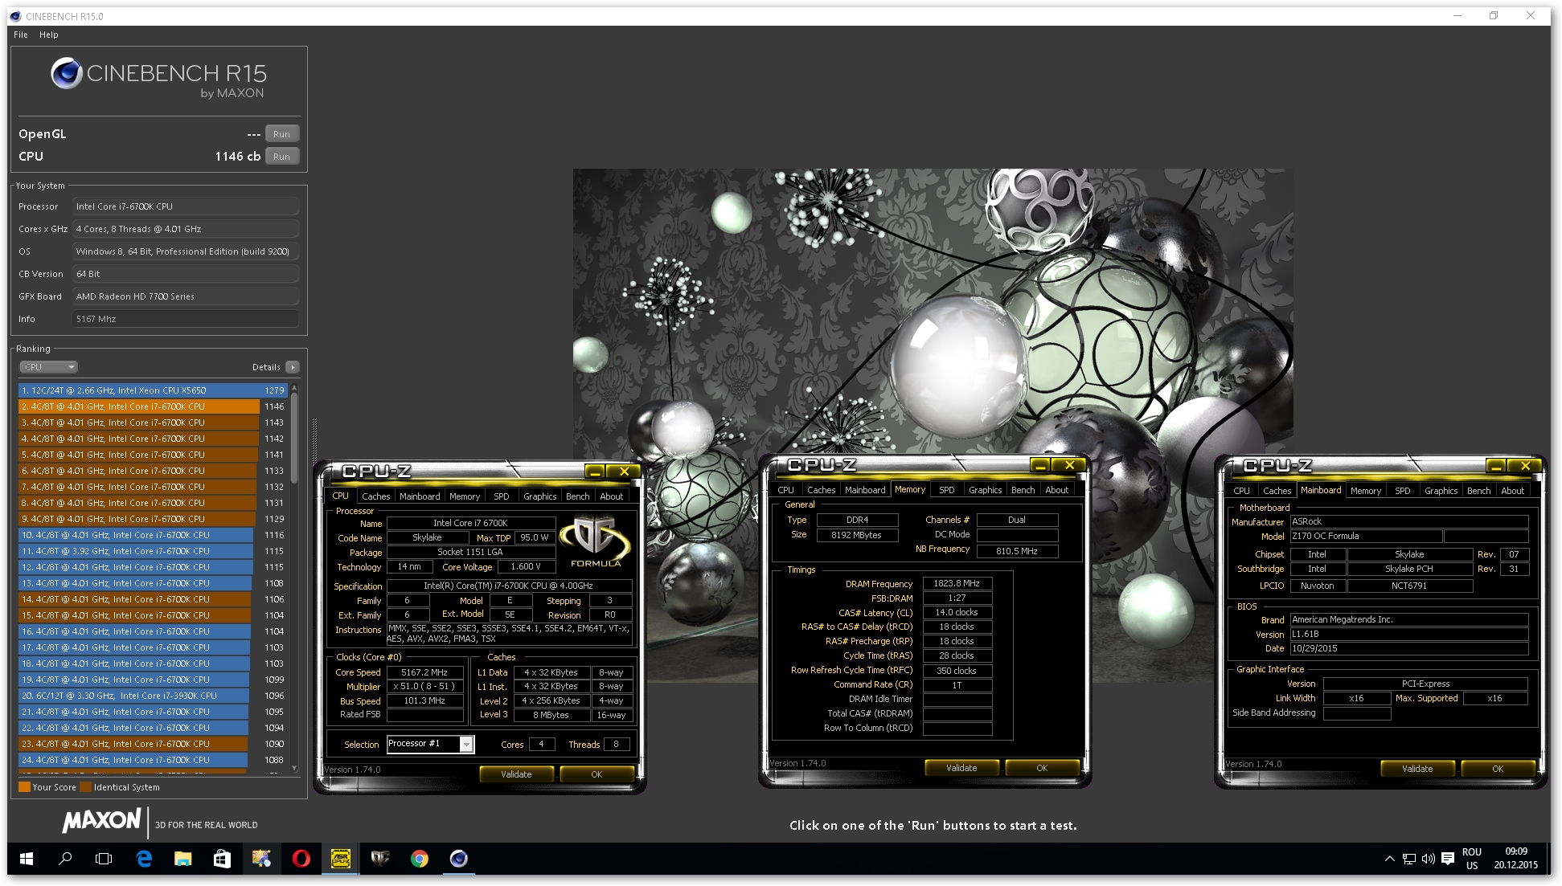Open Windows Store from taskbar
Image resolution: width=1562 pixels, height=886 pixels.
pyautogui.click(x=223, y=859)
